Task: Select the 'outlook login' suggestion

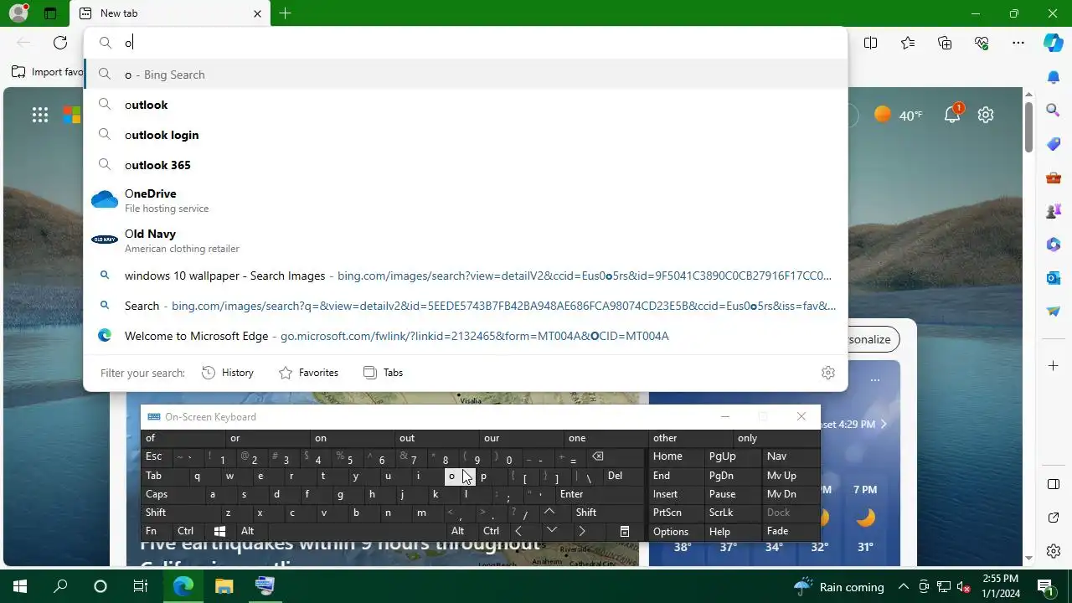Action: pos(466,135)
